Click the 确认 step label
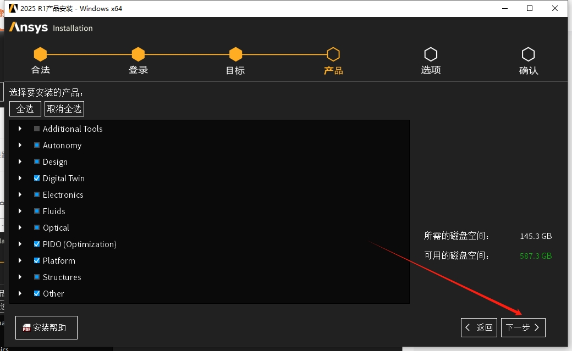 [529, 70]
